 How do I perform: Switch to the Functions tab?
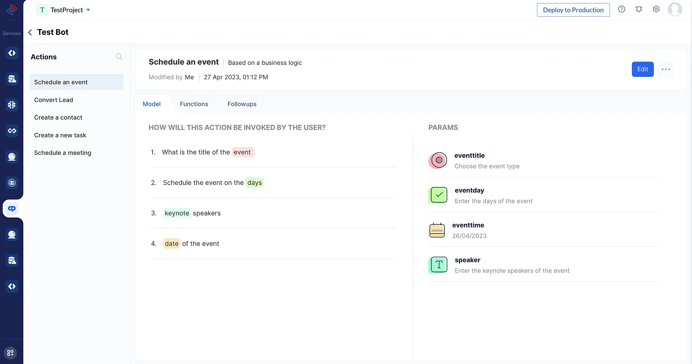click(194, 104)
